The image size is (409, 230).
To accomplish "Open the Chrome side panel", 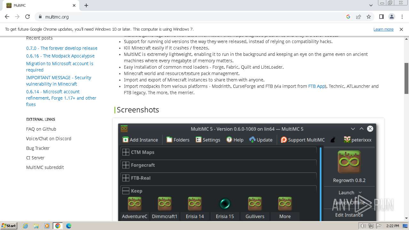I will (x=382, y=17).
